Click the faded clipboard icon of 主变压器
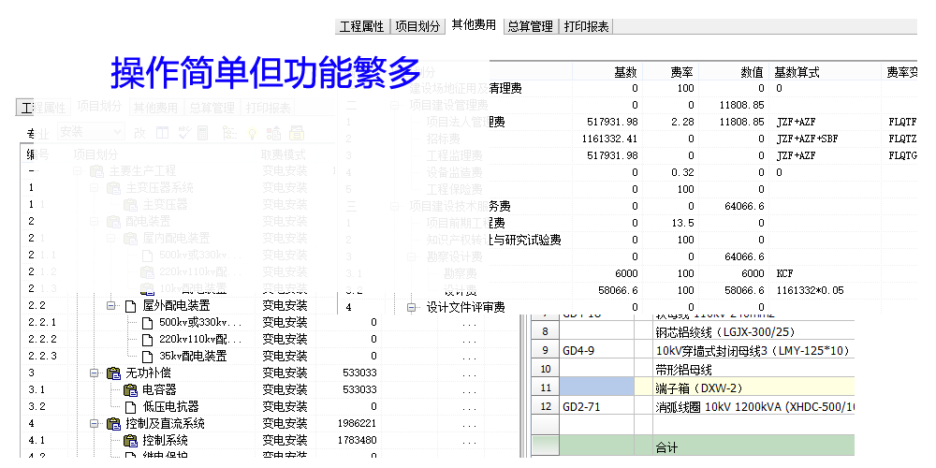936x468 pixels. coord(130,205)
